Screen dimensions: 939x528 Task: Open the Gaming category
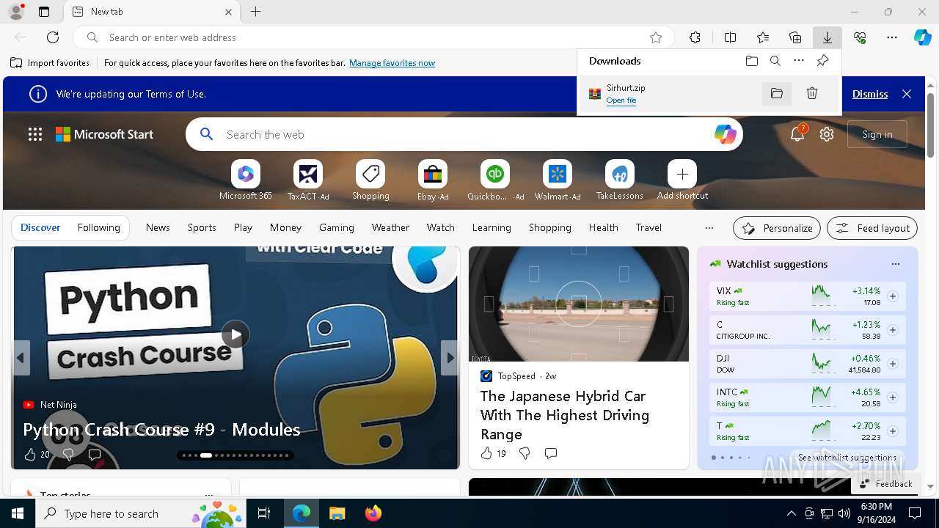tap(337, 227)
